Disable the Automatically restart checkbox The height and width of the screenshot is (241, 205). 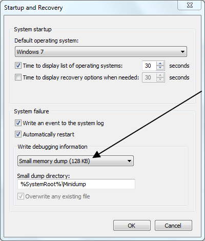click(18, 134)
